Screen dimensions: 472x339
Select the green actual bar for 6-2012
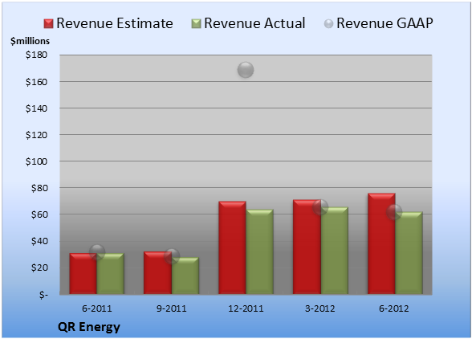pyautogui.click(x=409, y=253)
